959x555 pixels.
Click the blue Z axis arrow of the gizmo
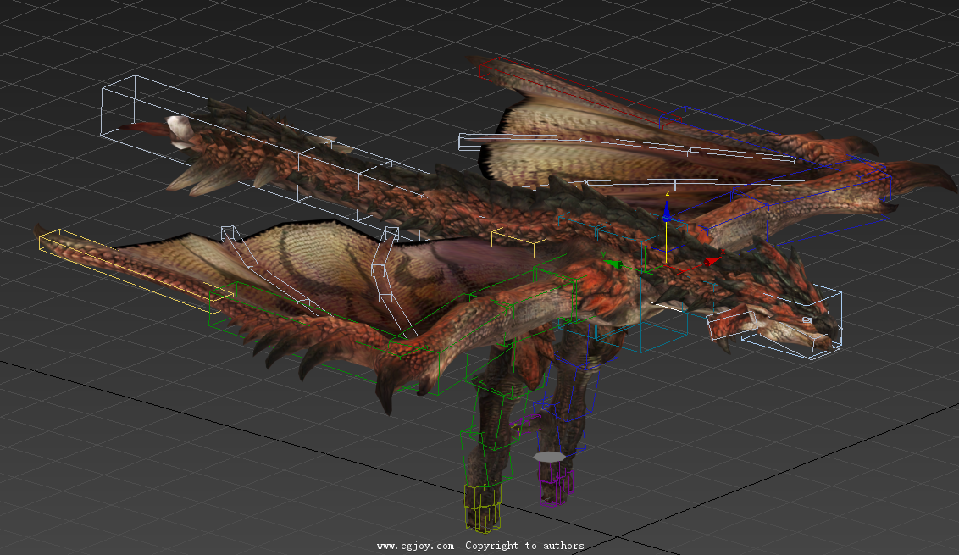coord(667,211)
